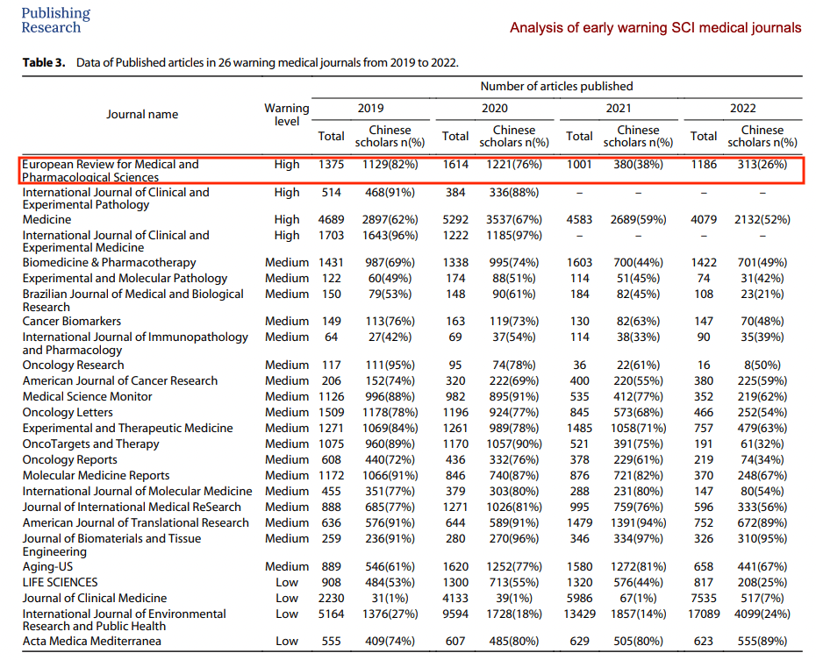
Task: Click the 'Number of articles published' header
Action: [556, 86]
